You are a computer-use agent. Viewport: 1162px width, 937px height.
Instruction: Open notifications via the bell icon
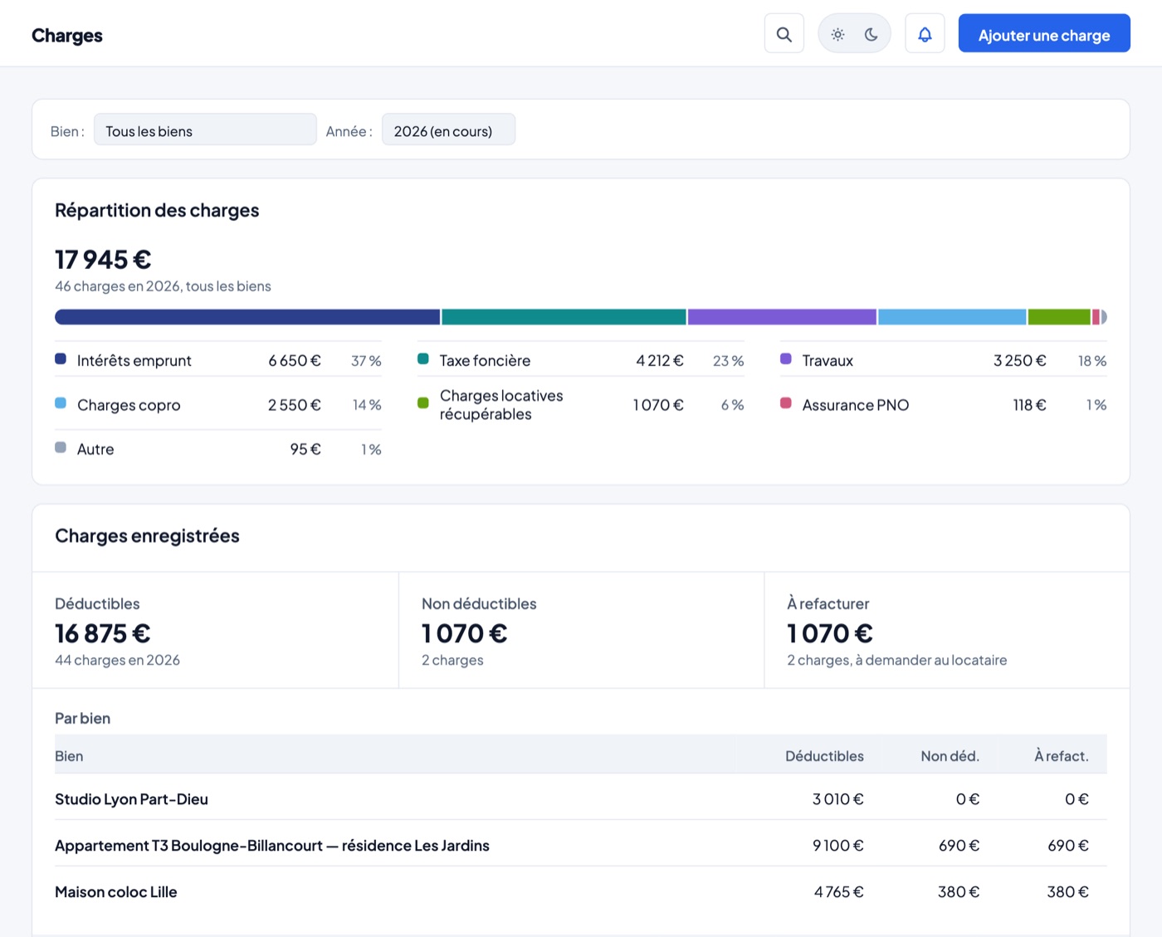(x=925, y=34)
